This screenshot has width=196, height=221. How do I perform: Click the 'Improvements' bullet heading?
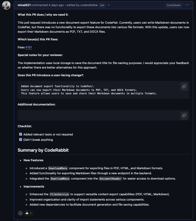click(x=34, y=186)
